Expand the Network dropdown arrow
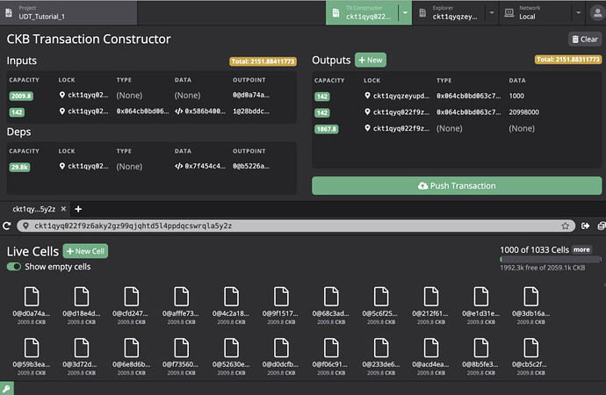The width and height of the screenshot is (606, 395). coord(578,13)
